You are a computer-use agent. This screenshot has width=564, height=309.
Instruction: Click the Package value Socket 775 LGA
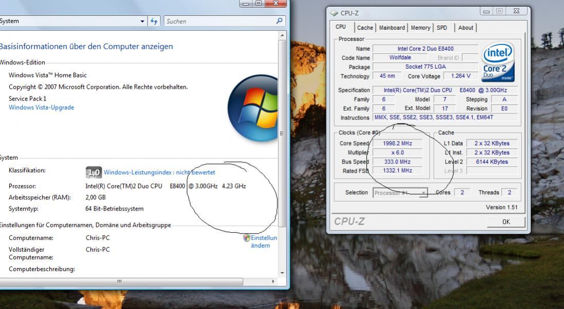pyautogui.click(x=425, y=67)
